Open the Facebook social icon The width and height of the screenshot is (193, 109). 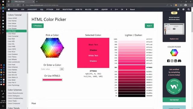(168, 61)
